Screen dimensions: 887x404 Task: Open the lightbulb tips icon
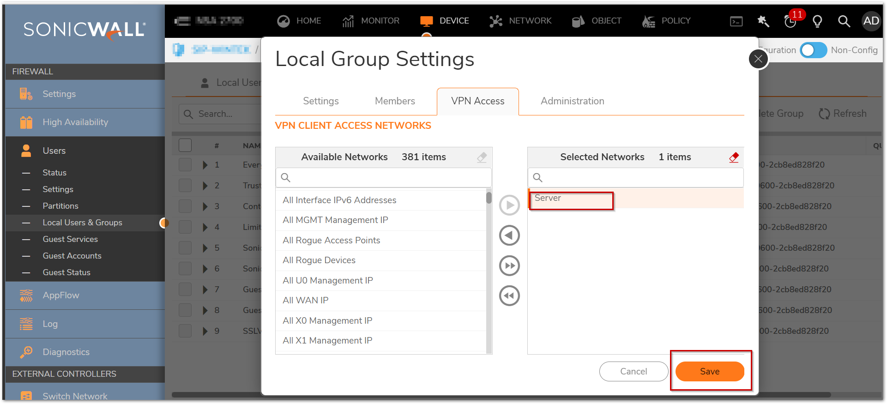coord(817,21)
